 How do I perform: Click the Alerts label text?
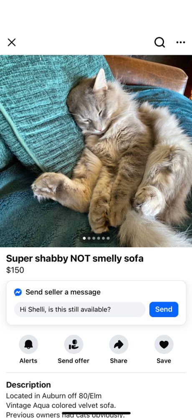(x=28, y=361)
